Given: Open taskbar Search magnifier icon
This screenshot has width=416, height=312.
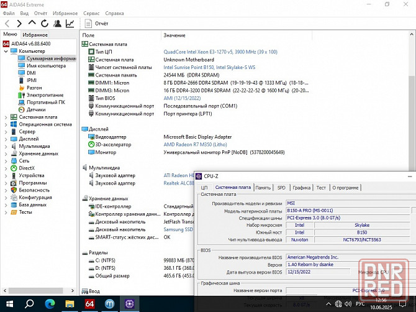Looking at the screenshot, I should pyautogui.click(x=29, y=304).
